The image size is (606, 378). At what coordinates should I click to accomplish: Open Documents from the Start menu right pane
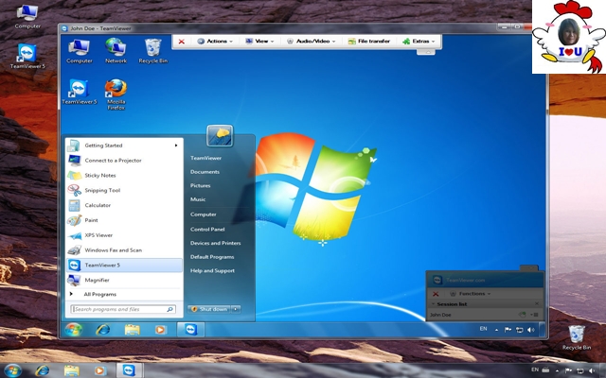(x=205, y=172)
